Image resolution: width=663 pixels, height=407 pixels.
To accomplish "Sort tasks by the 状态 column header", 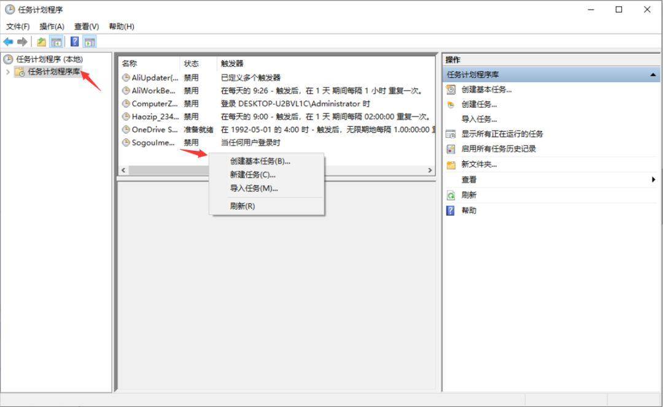I will coord(192,63).
